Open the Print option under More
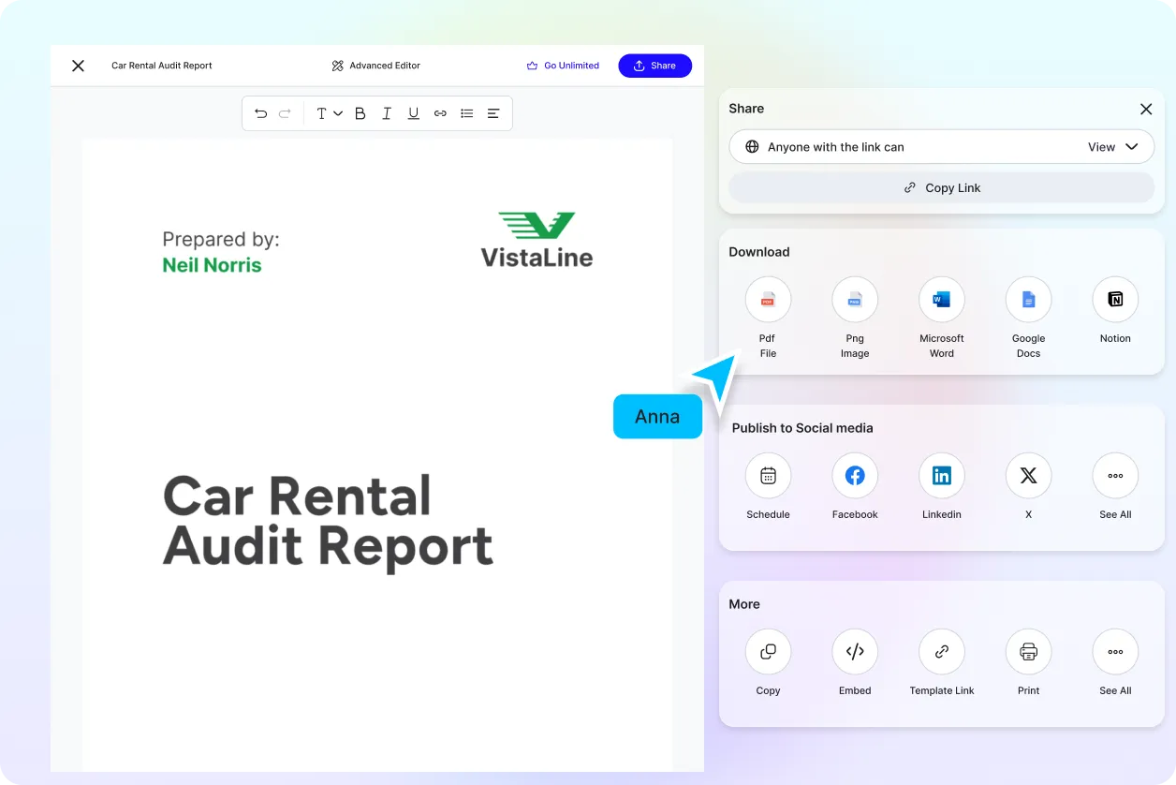Screen dimensions: 1176x785 (1028, 651)
